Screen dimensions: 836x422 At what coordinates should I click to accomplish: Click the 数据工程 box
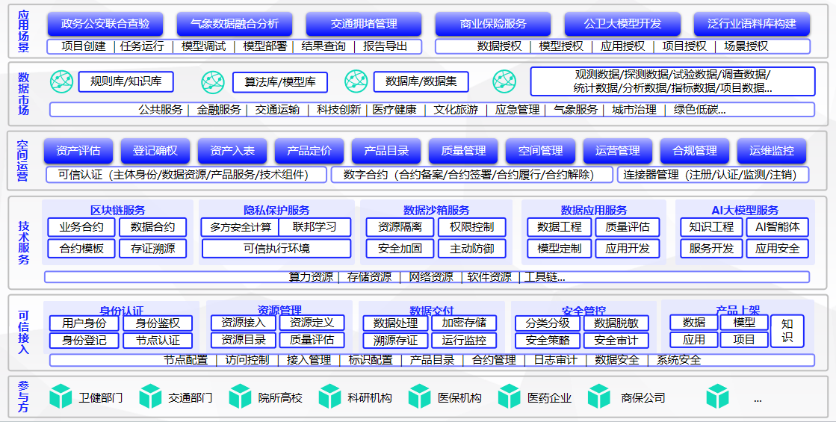(x=560, y=228)
